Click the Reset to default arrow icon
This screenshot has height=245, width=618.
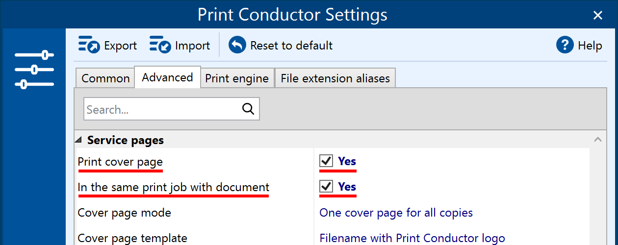pos(237,45)
